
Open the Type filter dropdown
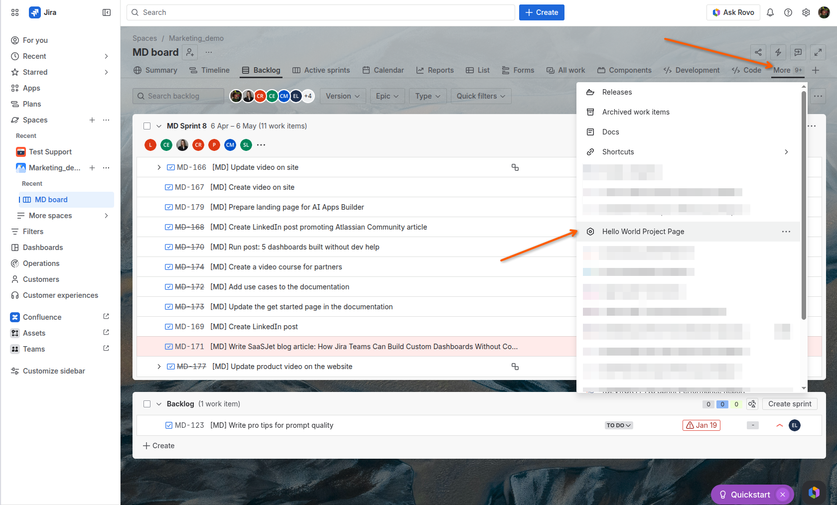[x=428, y=96]
